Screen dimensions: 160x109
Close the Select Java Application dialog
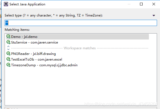154,4
